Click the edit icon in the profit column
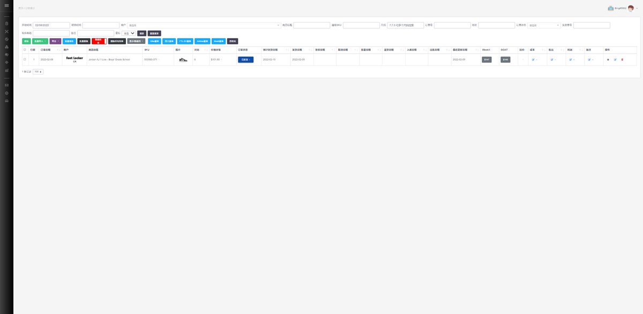 click(571, 59)
